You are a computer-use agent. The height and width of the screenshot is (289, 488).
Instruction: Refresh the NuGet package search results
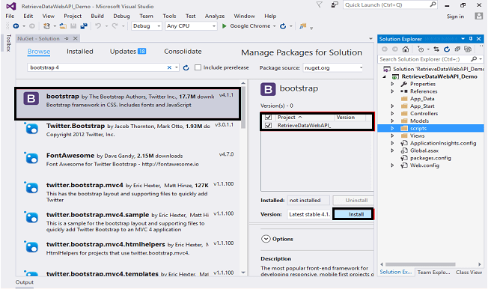coord(186,67)
